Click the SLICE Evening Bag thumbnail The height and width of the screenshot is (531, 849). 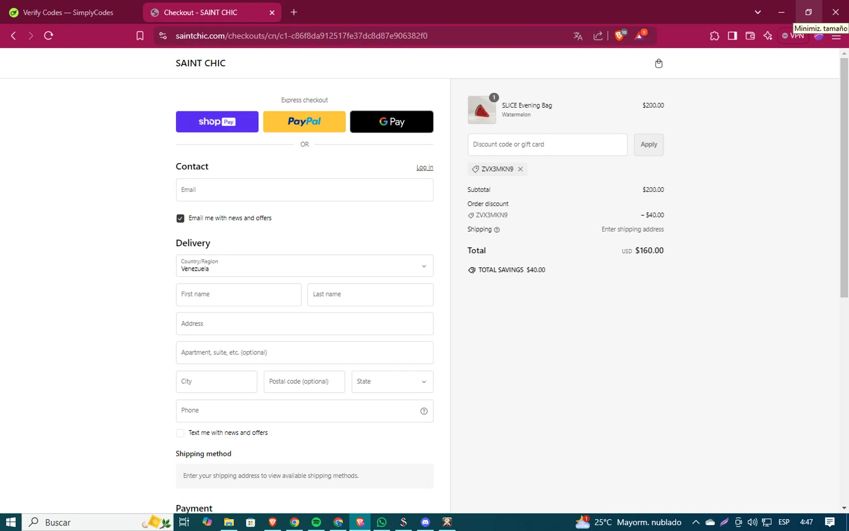click(482, 110)
